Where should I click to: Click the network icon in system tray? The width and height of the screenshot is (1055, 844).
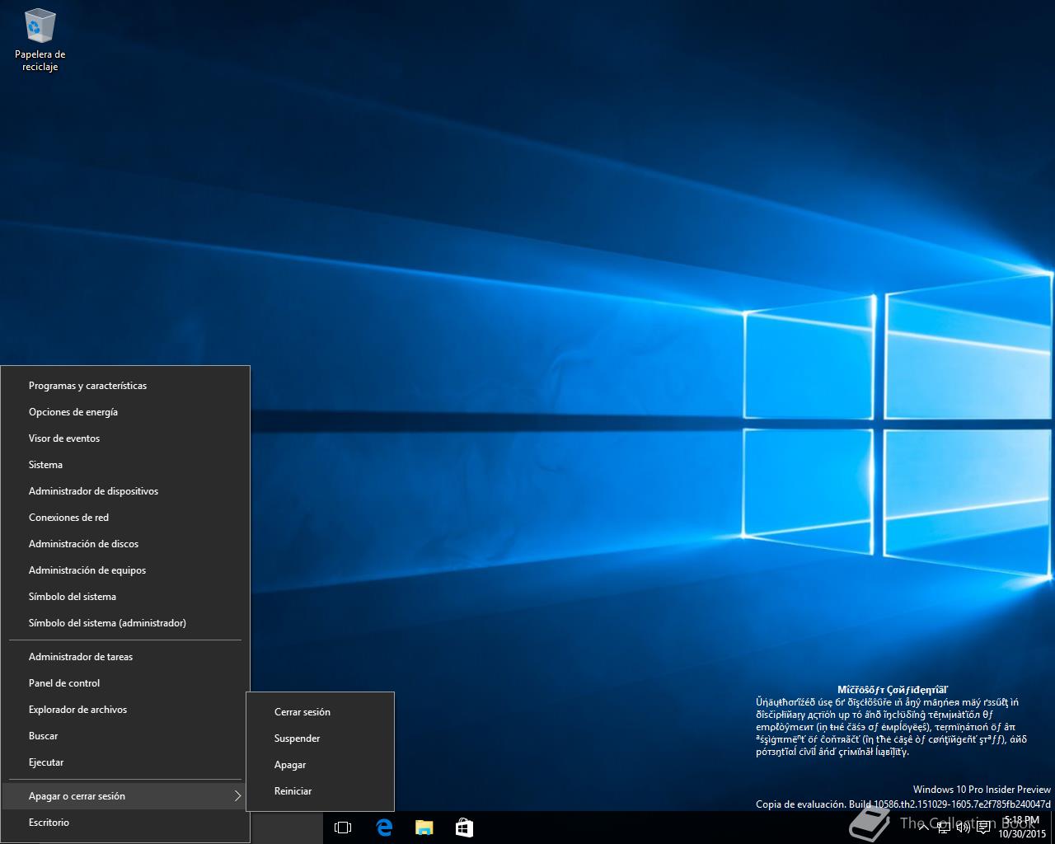click(x=945, y=828)
